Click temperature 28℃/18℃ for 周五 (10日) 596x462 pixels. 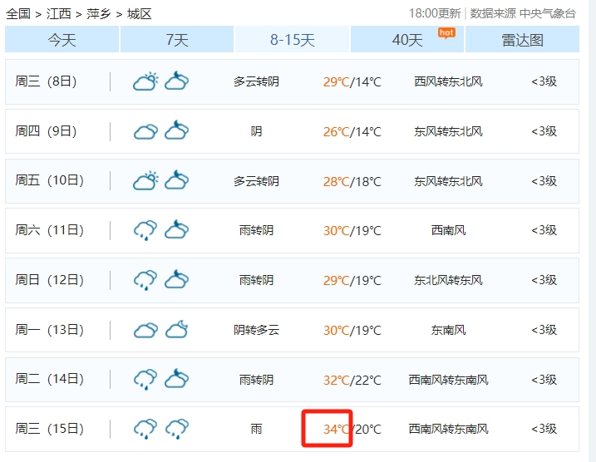click(x=352, y=182)
